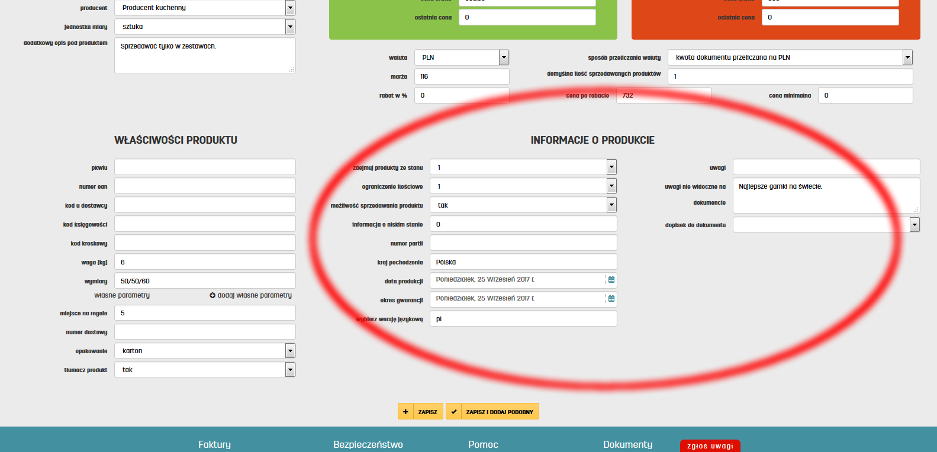Screen dimensions: 937x452
Task: Open the Bezpieczeństwo footer section
Action: click(368, 444)
